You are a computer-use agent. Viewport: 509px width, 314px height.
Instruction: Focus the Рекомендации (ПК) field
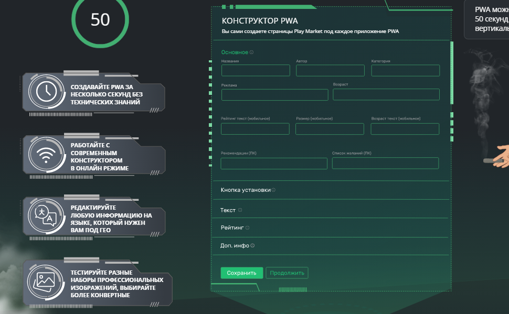click(274, 164)
